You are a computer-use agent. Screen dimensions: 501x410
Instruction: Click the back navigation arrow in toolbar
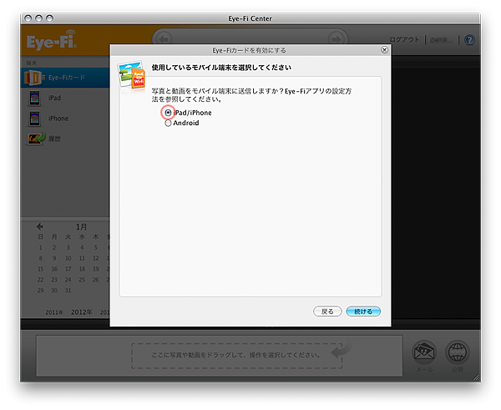click(x=164, y=39)
